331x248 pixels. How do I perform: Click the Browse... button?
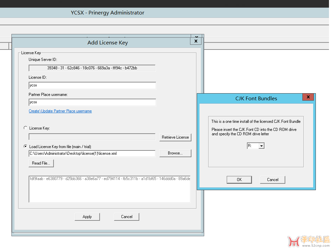[175, 153]
